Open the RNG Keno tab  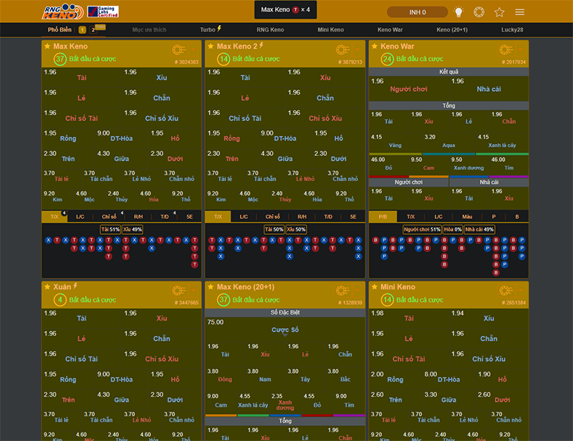click(270, 29)
